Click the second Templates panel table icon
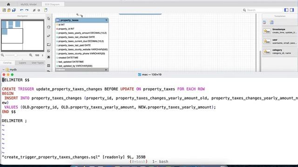298x167 pixels. 271,23
